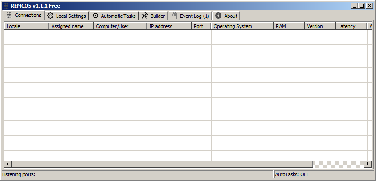The width and height of the screenshot is (376, 181).
Task: Sort the list by Latency column
Action: coord(351,26)
